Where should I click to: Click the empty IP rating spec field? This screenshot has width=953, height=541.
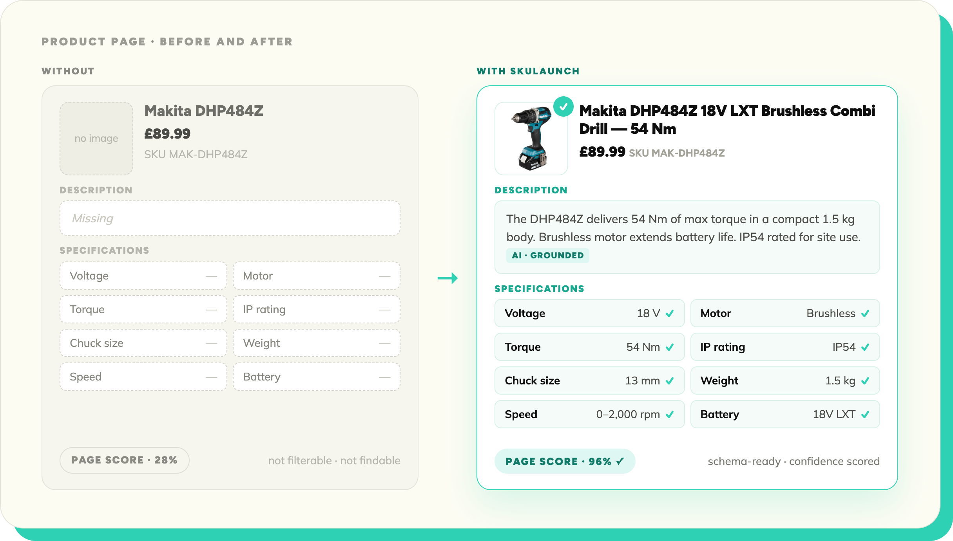(x=317, y=309)
